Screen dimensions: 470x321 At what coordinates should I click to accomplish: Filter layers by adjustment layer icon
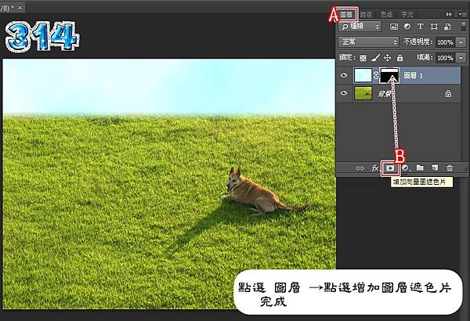pyautogui.click(x=407, y=27)
